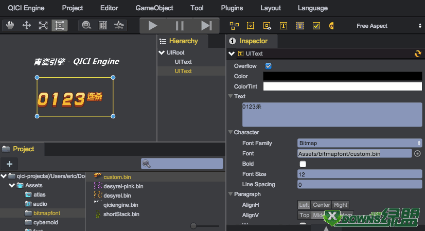
Task: Open the Project menu
Action: pyautogui.click(x=73, y=8)
